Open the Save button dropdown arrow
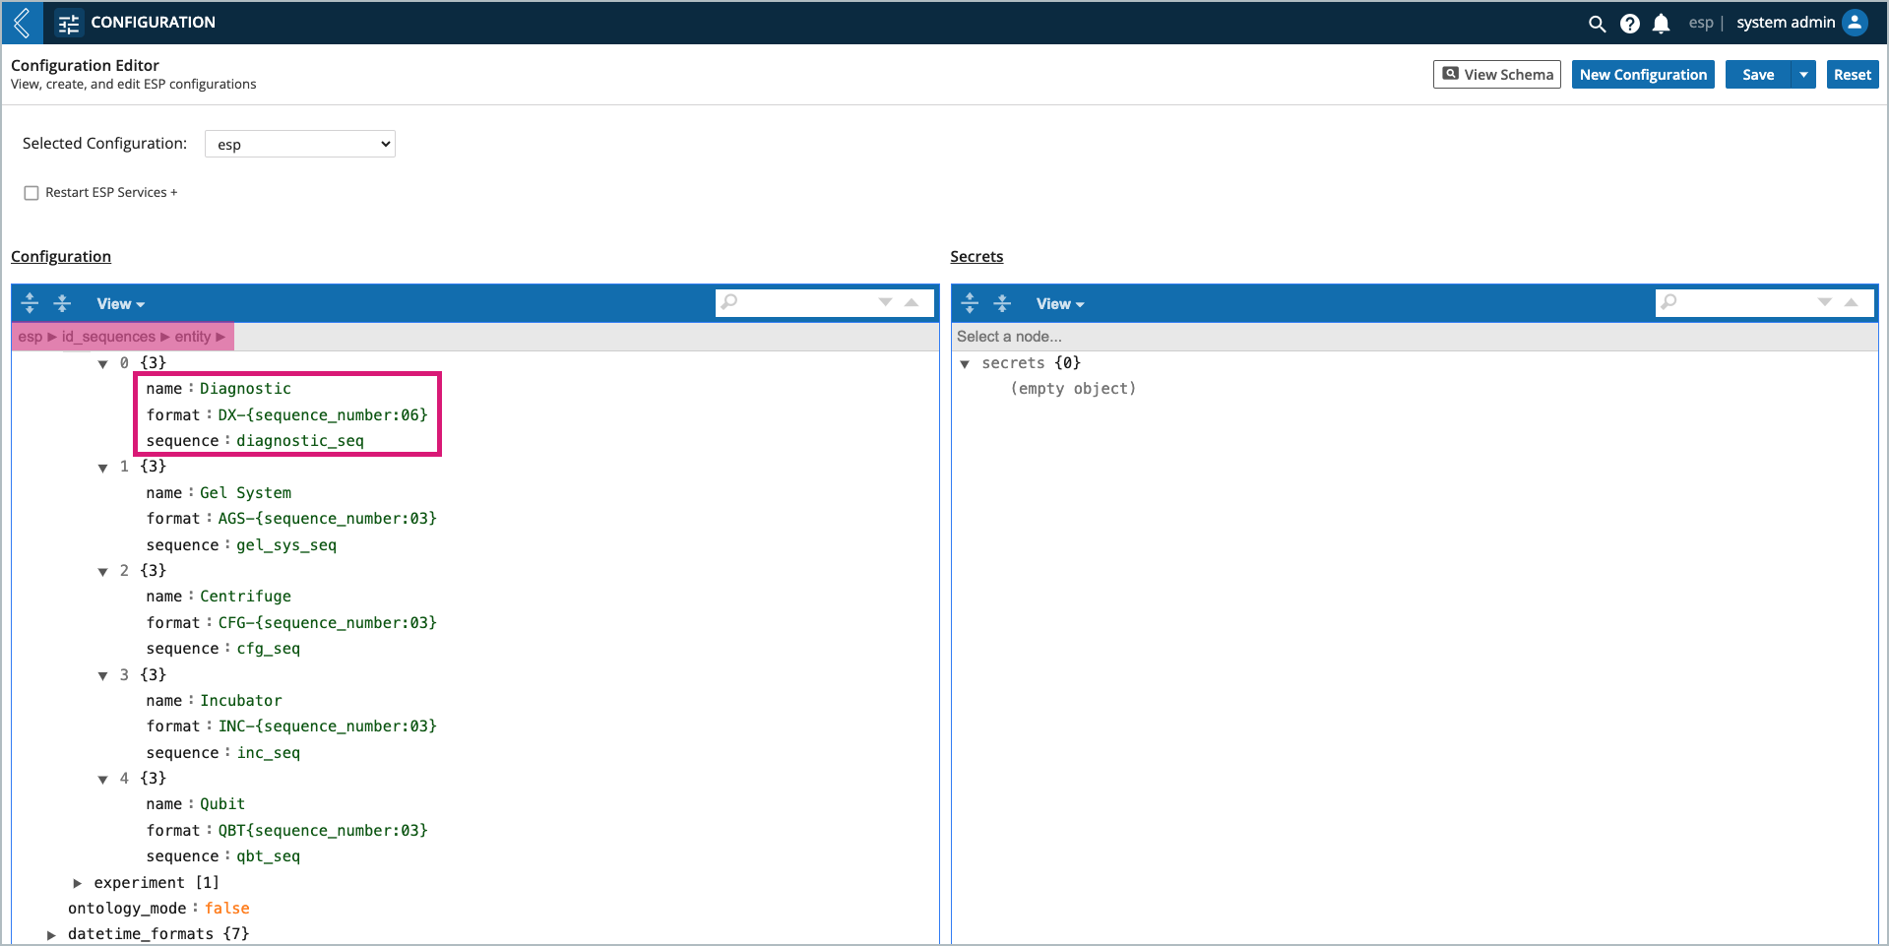The width and height of the screenshot is (1889, 946). (1803, 75)
